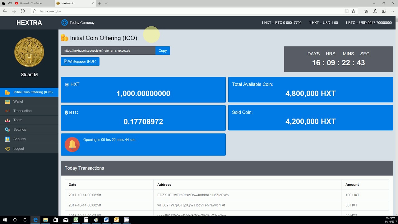The image size is (398, 224).
Task: Open the Security sidebar item
Action: pyautogui.click(x=29, y=139)
